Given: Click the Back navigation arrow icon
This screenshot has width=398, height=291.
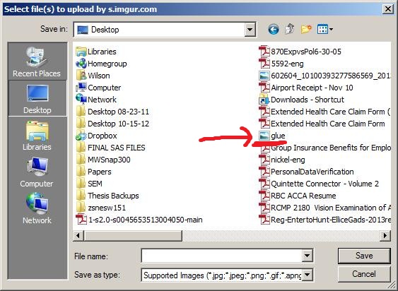Looking at the screenshot, I should (x=274, y=30).
